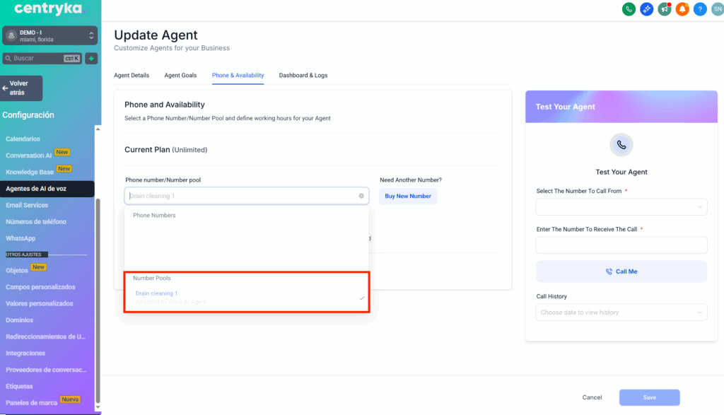Click the Buy New Number button
724x415 pixels.
(x=408, y=196)
